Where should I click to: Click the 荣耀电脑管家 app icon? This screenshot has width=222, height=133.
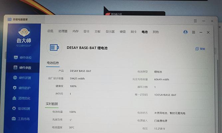point(10,19)
